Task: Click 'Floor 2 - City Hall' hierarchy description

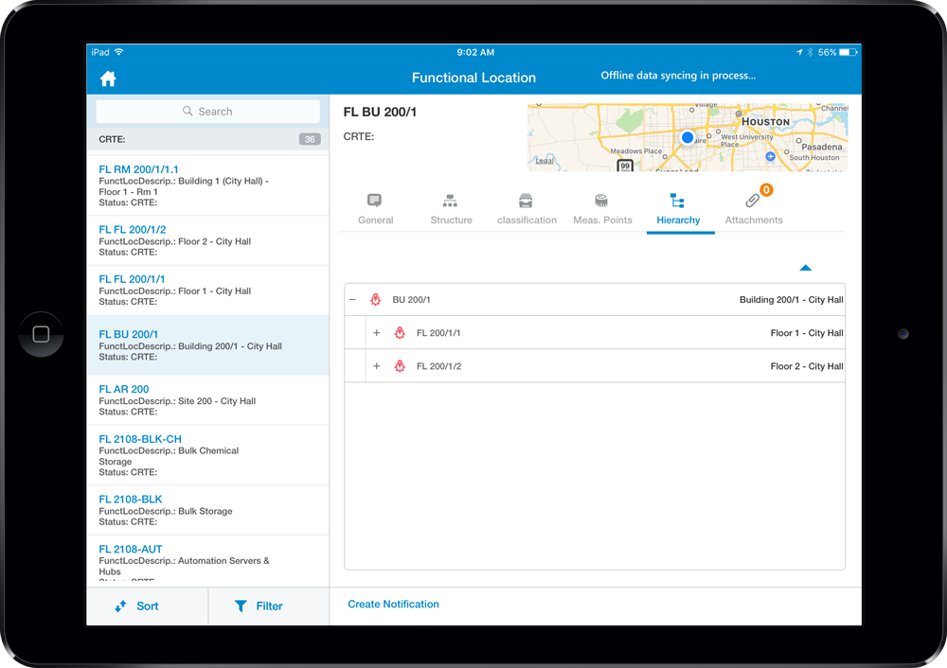Action: (807, 365)
